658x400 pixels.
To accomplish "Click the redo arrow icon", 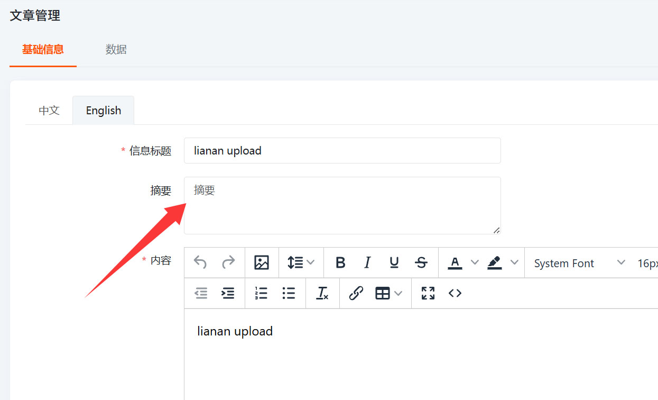I will [x=228, y=262].
